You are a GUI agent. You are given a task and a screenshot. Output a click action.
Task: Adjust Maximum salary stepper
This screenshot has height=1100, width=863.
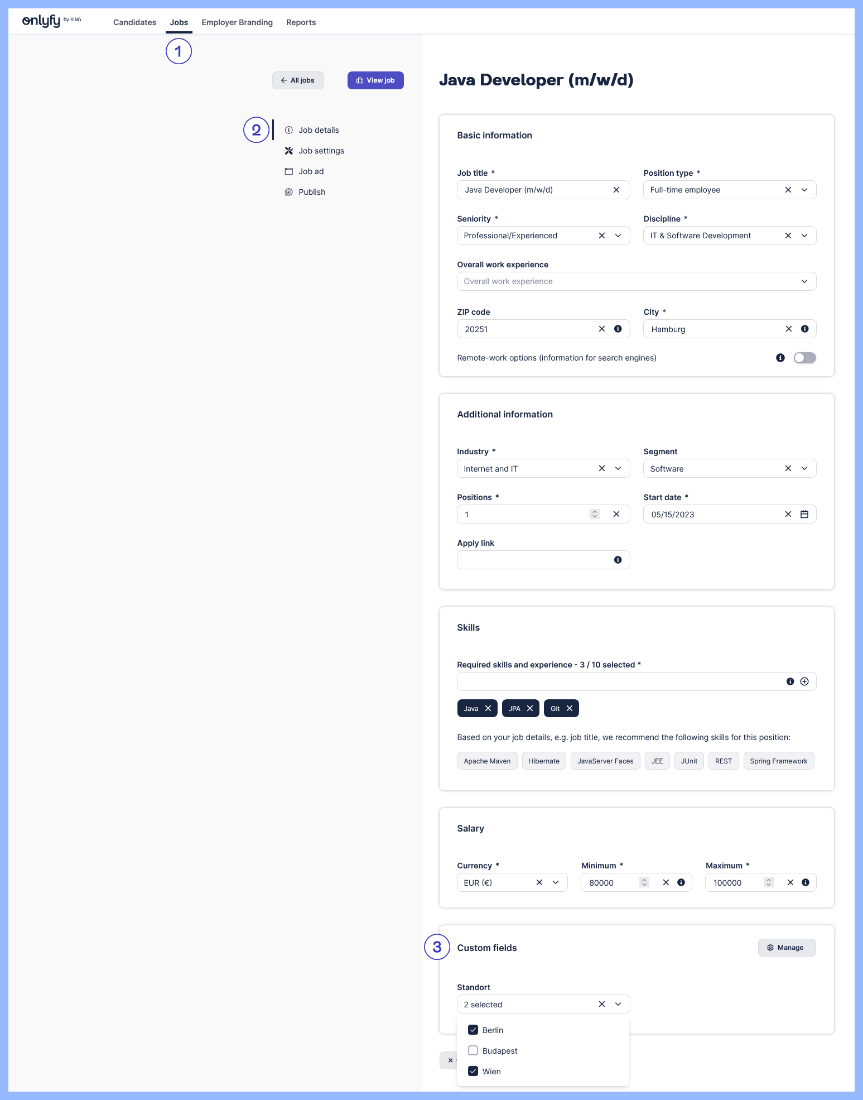769,882
